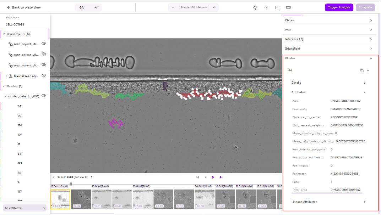The width and height of the screenshot is (381, 215).
Task: Jump to the first timeline frame
Action: (198, 177)
